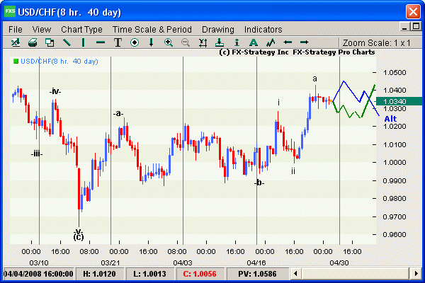Select the horizontal line drawing tool
The width and height of the screenshot is (425, 283).
101,42
